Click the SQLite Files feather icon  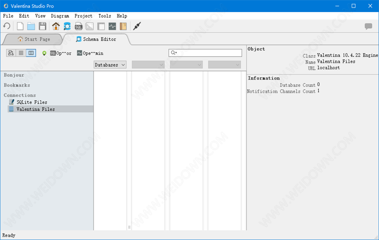(x=12, y=102)
